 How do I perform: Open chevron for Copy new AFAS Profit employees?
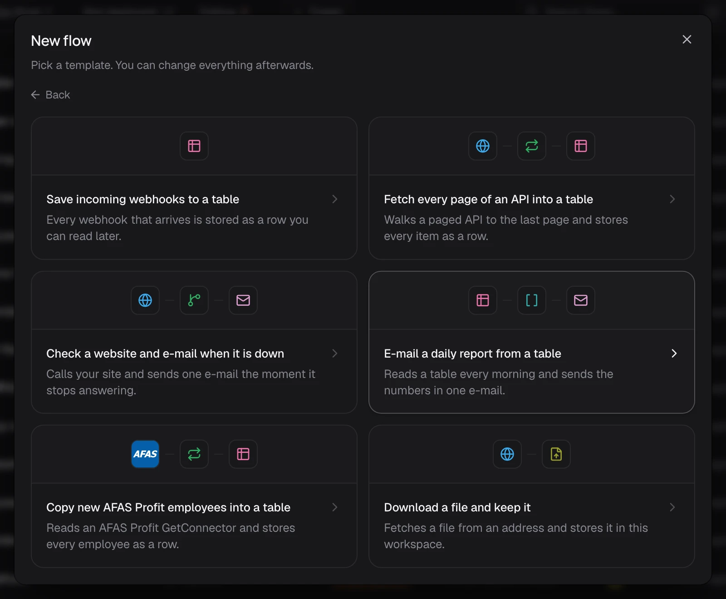(335, 507)
